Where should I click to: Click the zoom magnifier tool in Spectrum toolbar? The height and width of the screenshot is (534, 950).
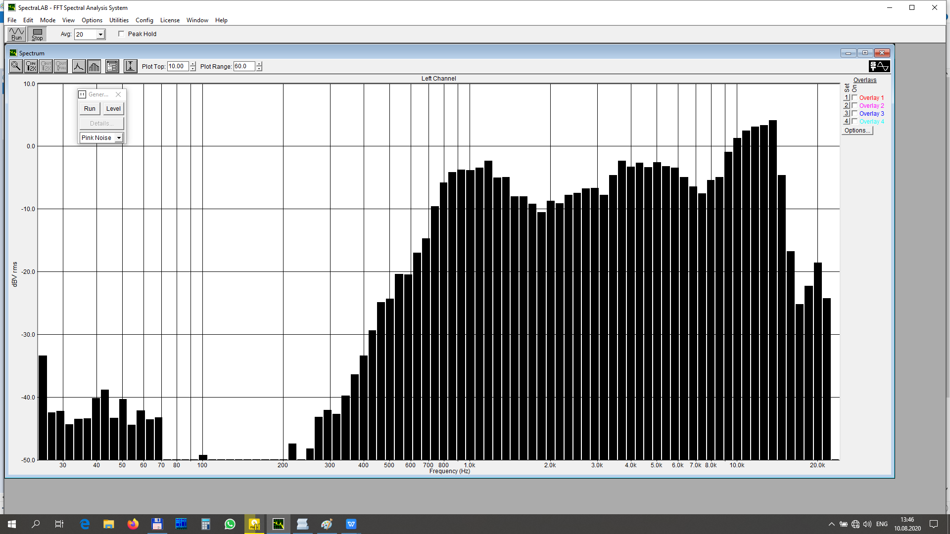[x=16, y=66]
